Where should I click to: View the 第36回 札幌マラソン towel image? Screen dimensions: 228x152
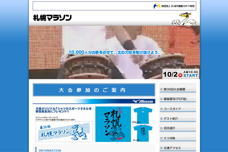pyautogui.click(x=64, y=132)
